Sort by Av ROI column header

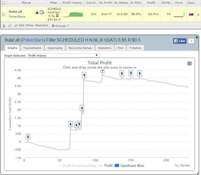point(136,3)
